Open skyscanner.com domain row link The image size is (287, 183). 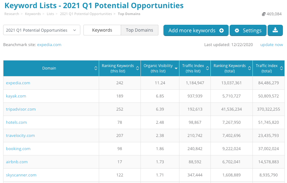click(x=21, y=175)
